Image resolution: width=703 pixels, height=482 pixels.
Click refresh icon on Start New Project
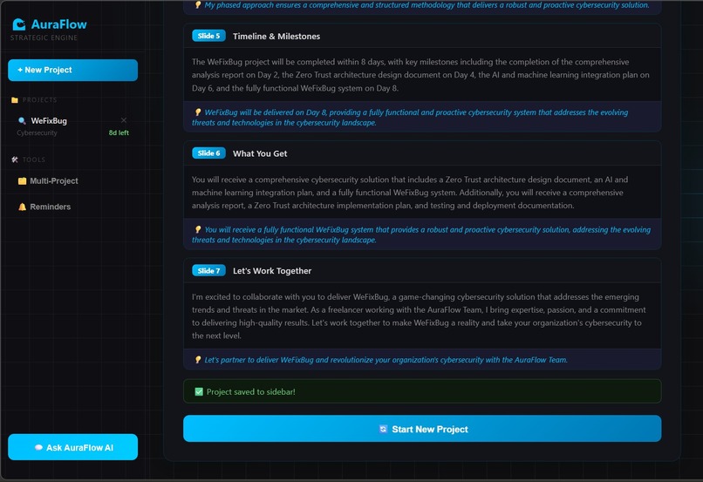click(x=383, y=429)
